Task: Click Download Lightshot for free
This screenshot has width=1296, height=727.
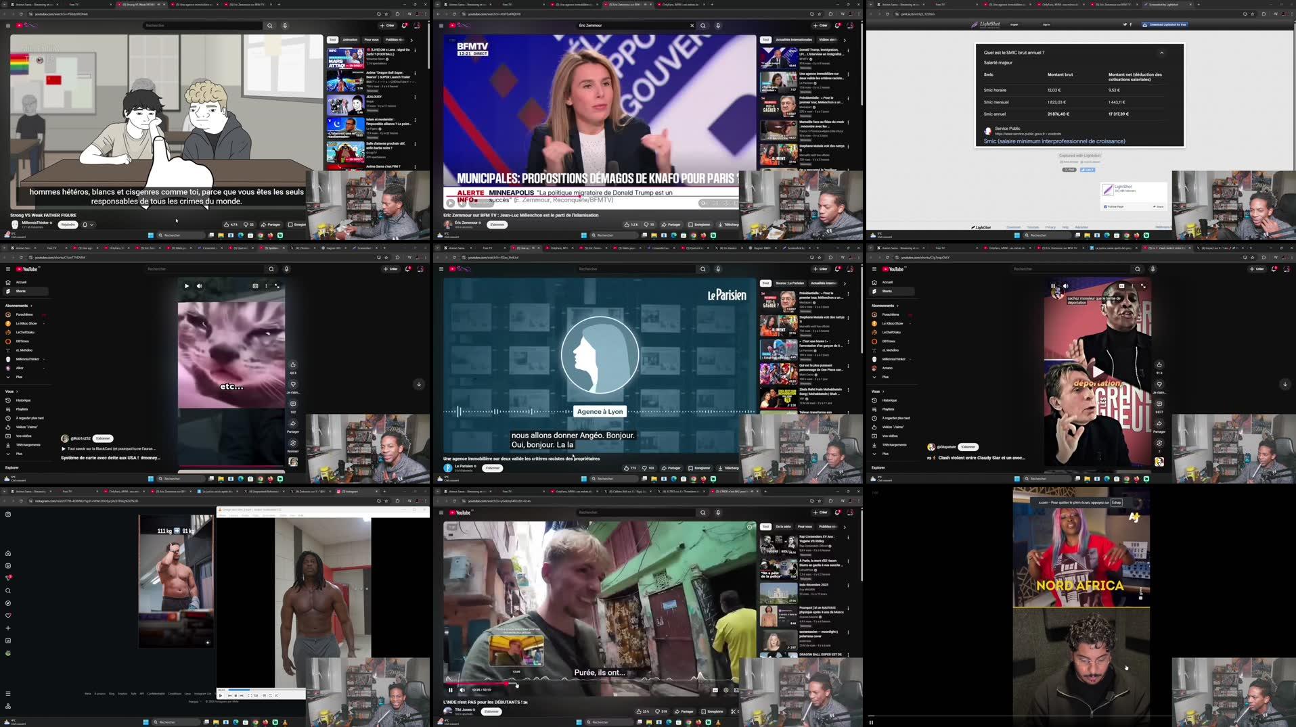Action: (x=1166, y=24)
